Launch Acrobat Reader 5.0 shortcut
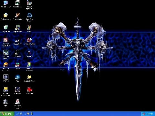Viewport: 155px width, 116px height. point(6,40)
